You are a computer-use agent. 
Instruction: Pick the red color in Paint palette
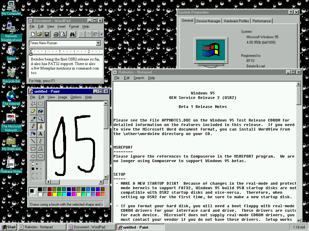coord(50,194)
